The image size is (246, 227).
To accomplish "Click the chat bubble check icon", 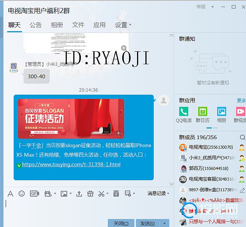I will (128, 194).
